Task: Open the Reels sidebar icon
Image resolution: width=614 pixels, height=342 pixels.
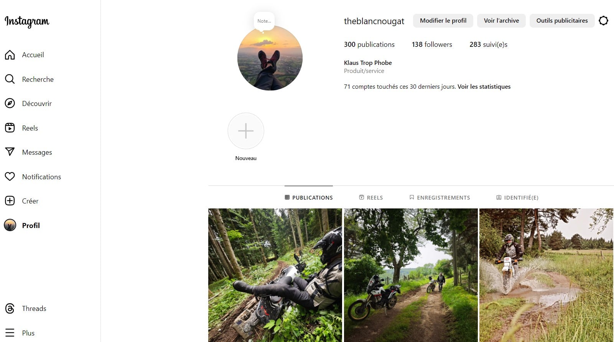Action: (x=10, y=128)
